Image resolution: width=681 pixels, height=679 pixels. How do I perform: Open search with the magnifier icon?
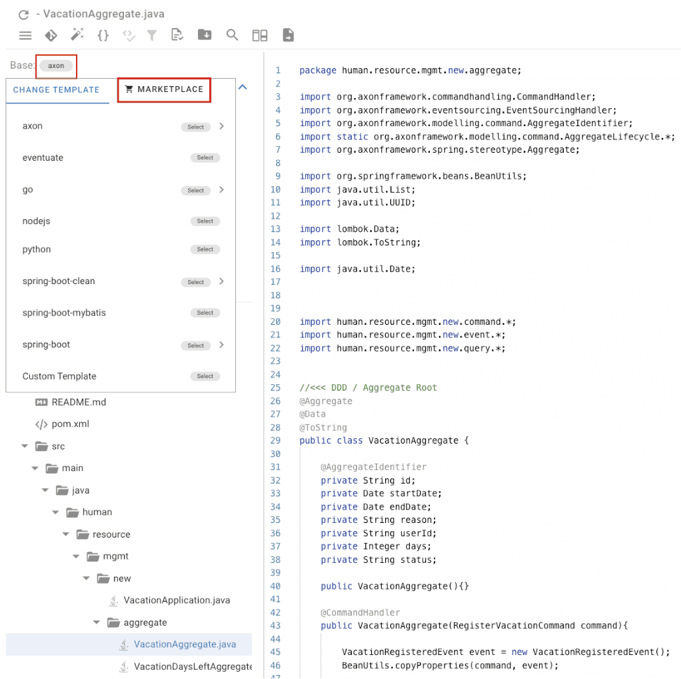(x=232, y=35)
